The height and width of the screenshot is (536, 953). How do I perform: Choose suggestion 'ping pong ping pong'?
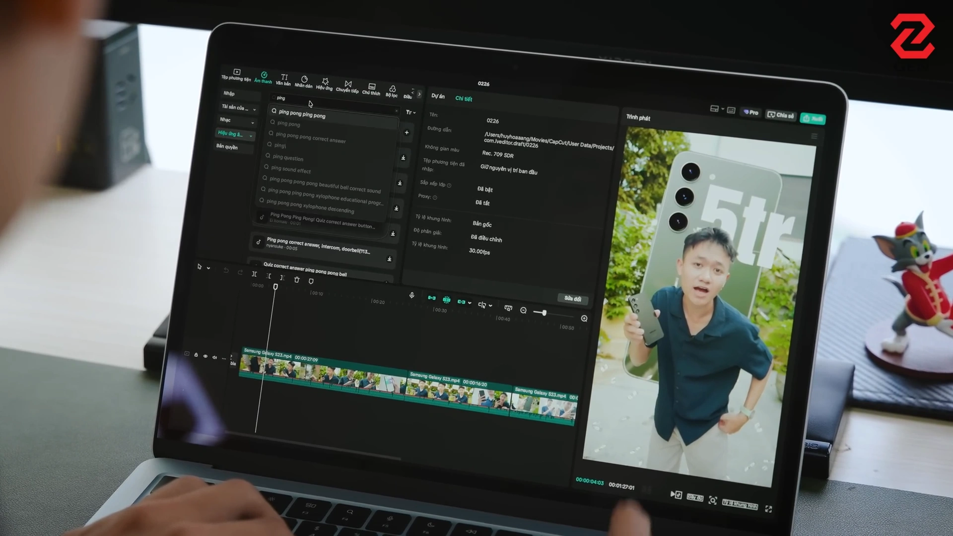[x=302, y=114]
